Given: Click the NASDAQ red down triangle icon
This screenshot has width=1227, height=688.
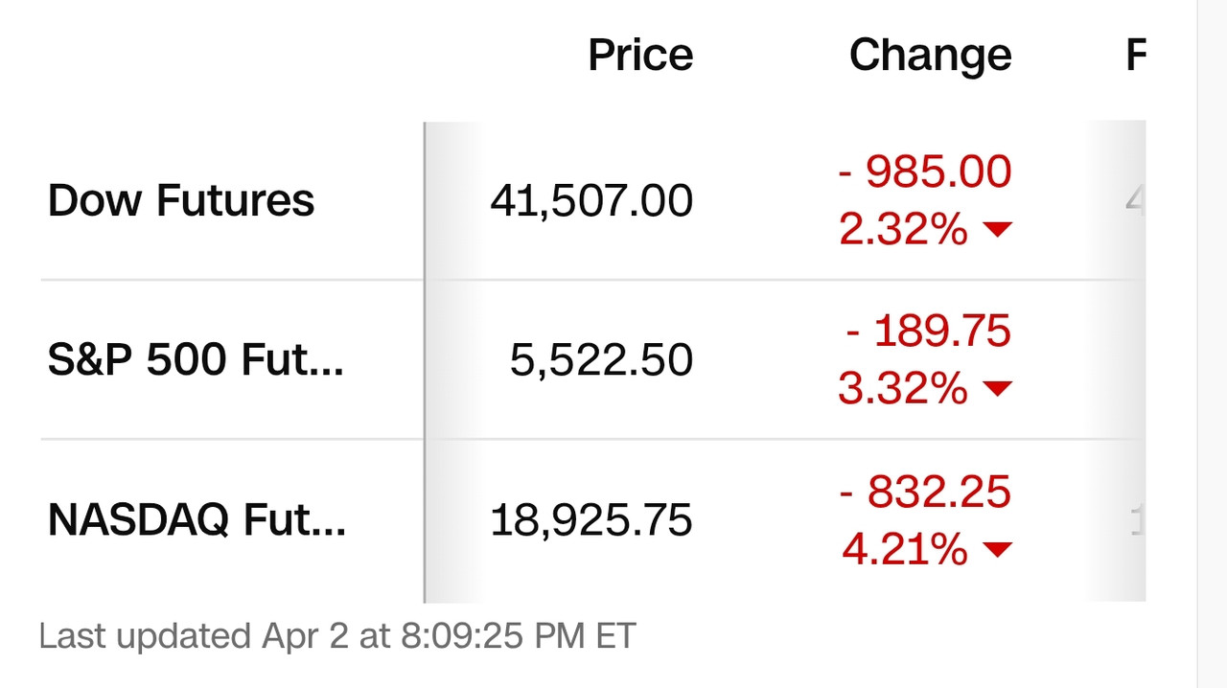Looking at the screenshot, I should pos(998,549).
